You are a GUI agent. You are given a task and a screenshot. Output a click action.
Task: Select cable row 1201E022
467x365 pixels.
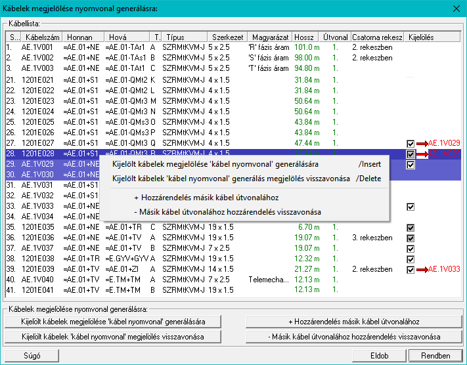(x=234, y=91)
